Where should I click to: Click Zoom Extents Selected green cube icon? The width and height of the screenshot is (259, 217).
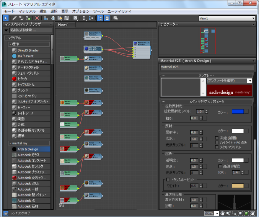[246, 213]
